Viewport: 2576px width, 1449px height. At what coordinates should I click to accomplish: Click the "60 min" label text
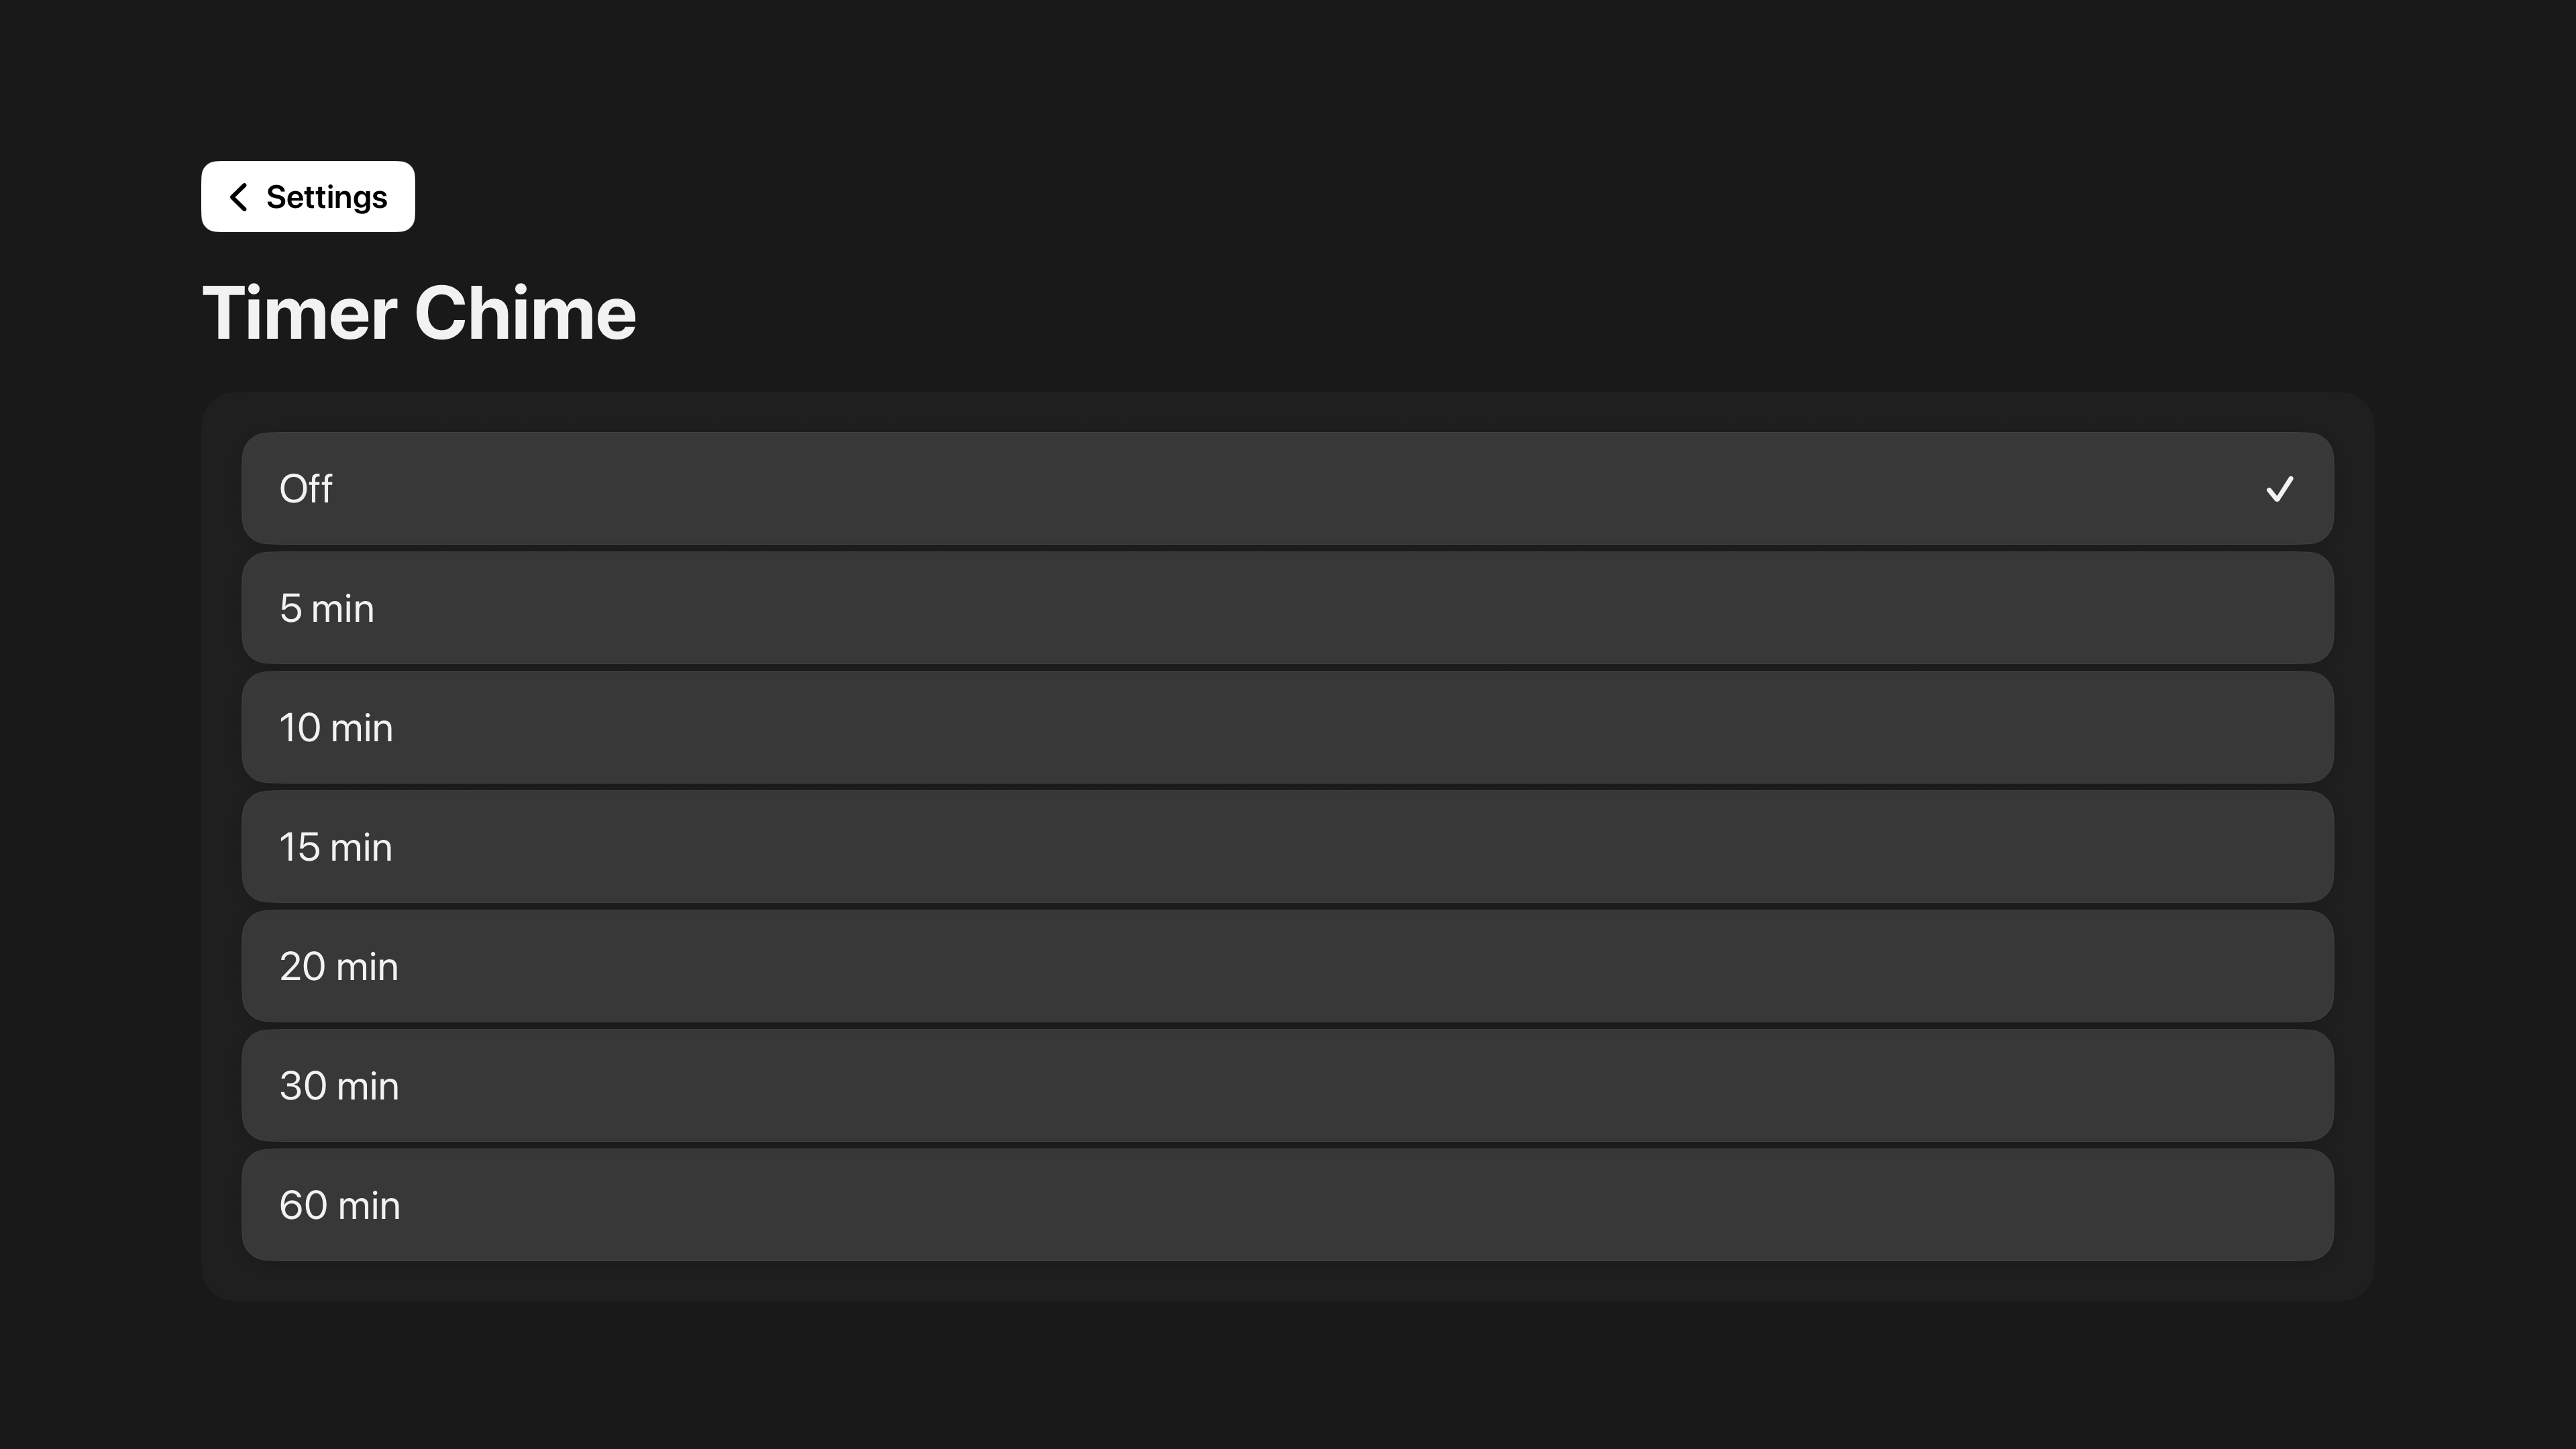[x=340, y=1205]
